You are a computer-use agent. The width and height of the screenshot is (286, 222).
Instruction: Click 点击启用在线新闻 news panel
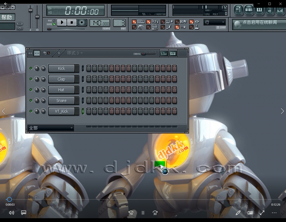point(259,24)
